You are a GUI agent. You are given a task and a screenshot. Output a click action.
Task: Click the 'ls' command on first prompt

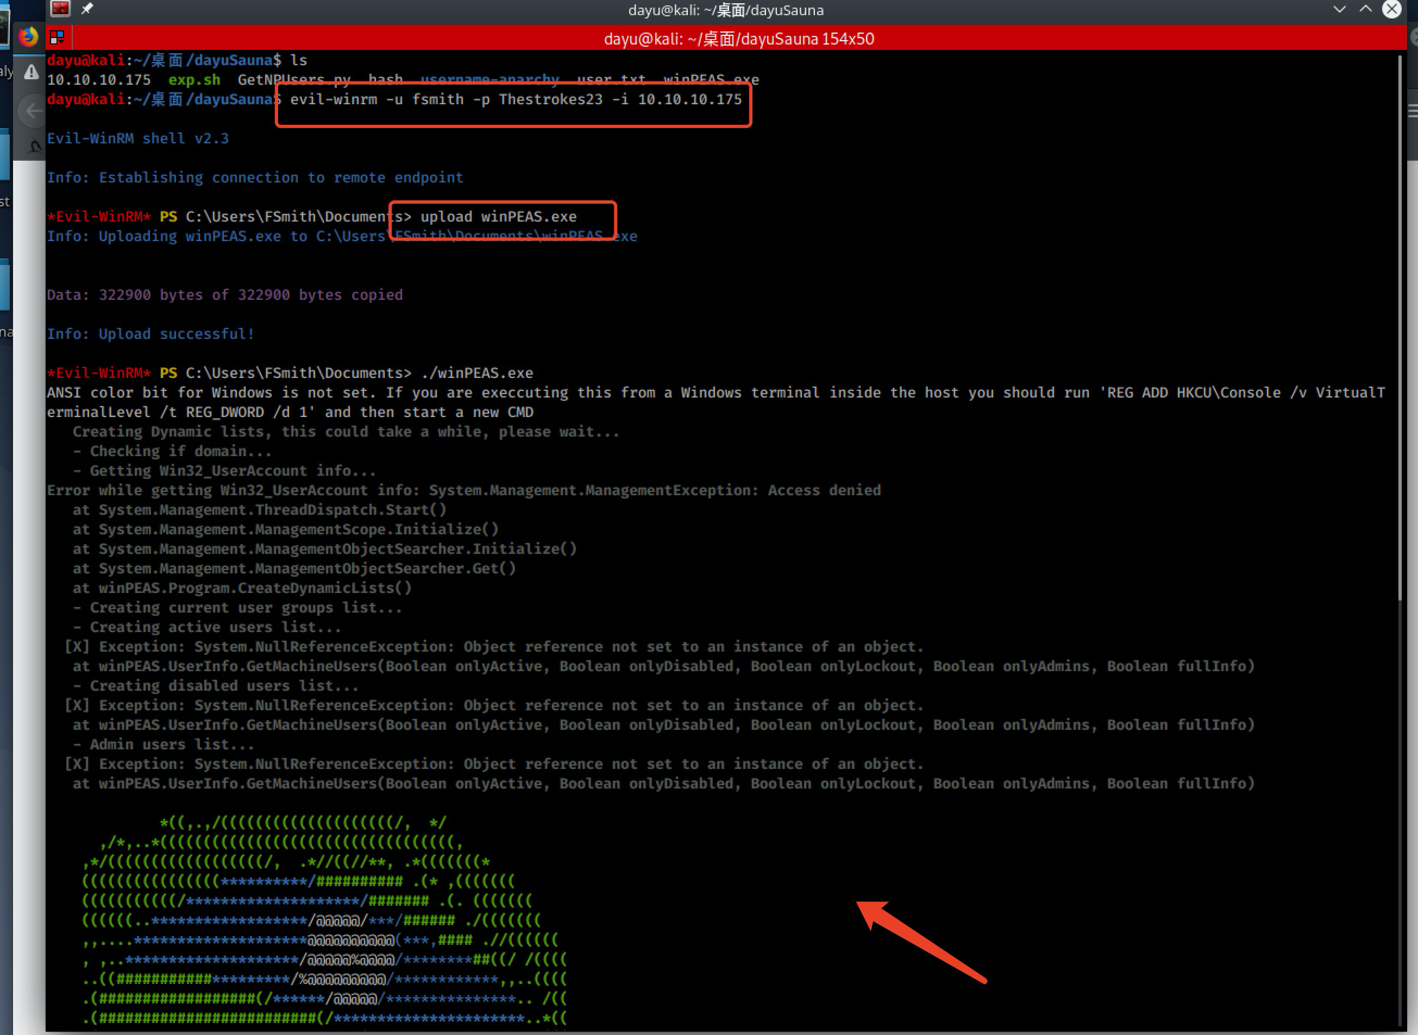pyautogui.click(x=298, y=60)
